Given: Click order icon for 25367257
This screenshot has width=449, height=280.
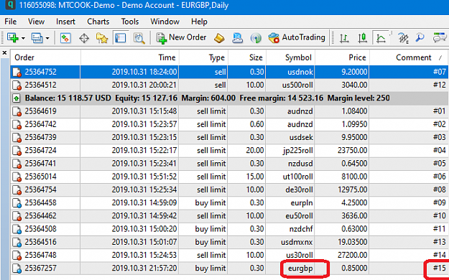Looking at the screenshot, I should click(x=17, y=269).
